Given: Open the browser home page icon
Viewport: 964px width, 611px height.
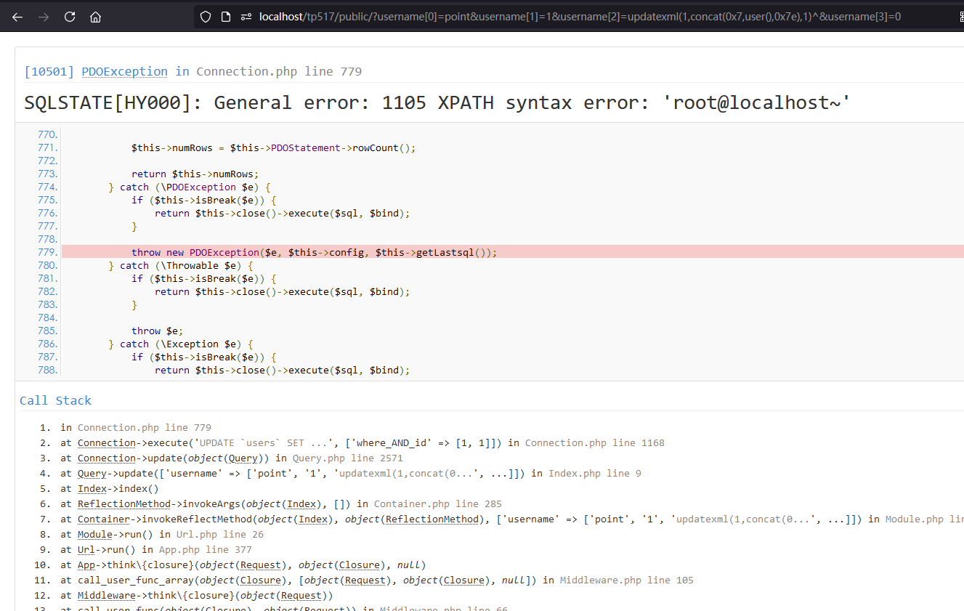Looking at the screenshot, I should (95, 17).
